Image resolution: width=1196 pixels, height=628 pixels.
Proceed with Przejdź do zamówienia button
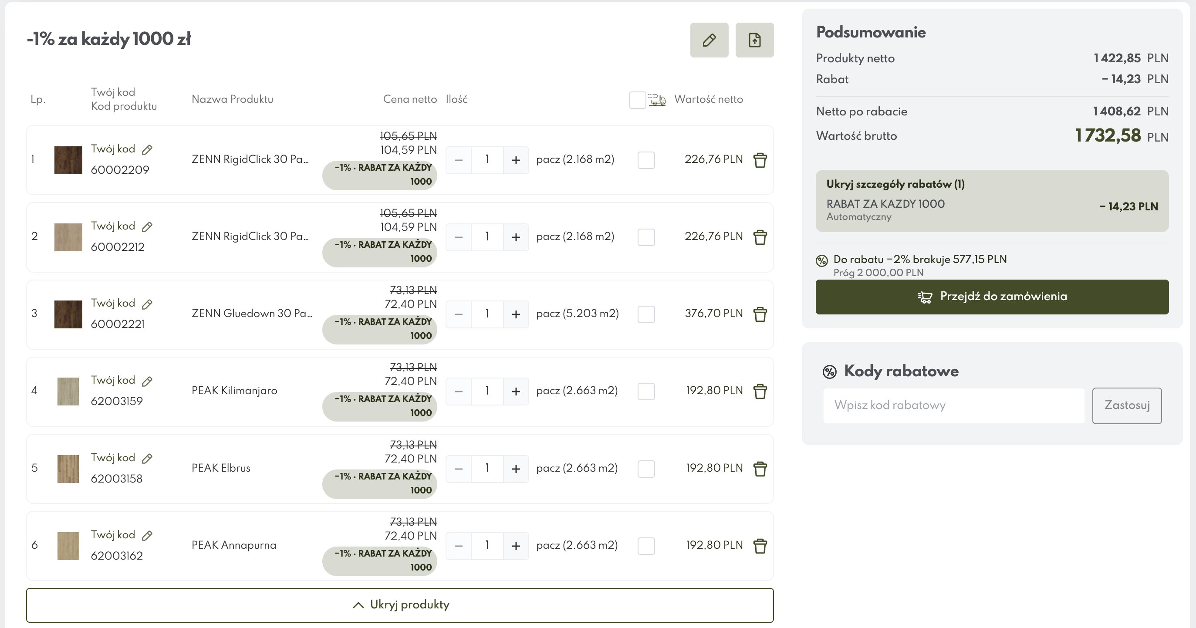coord(992,297)
